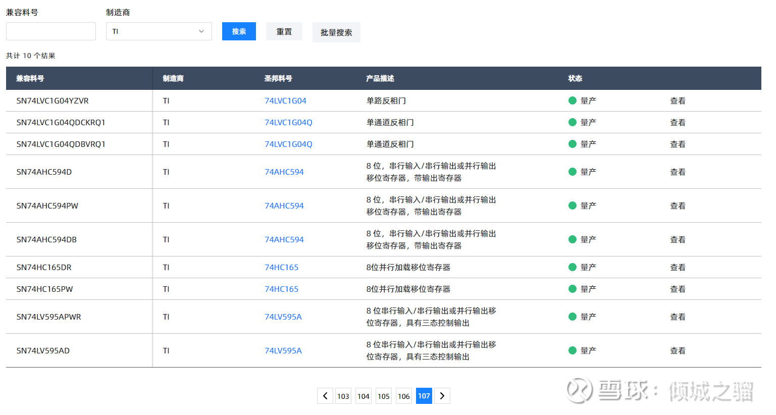The height and width of the screenshot is (415, 776).
Task: Click 查看 for SN74LV595AD row
Action: (678, 350)
